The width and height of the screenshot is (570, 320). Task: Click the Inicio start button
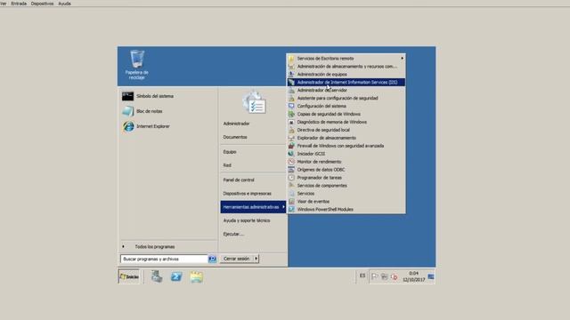point(129,276)
